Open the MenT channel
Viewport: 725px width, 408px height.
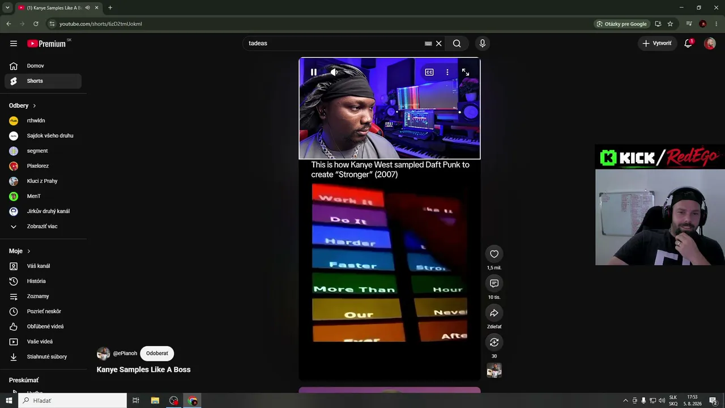click(x=43, y=196)
